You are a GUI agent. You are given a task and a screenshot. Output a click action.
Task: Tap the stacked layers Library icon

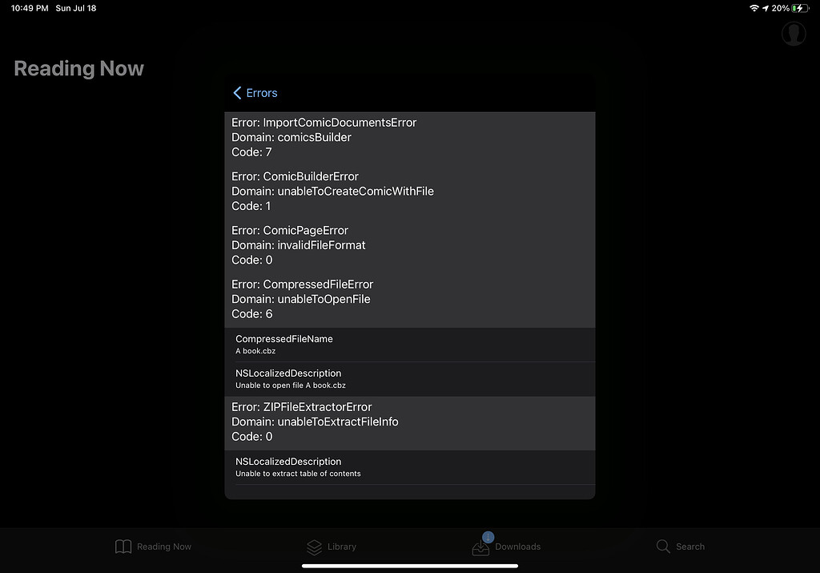[314, 547]
